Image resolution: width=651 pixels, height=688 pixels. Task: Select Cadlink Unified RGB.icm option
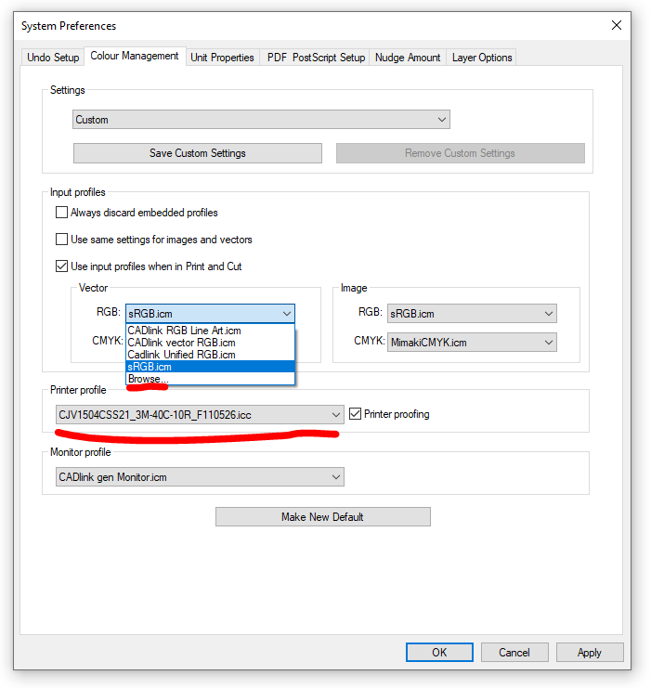pos(210,355)
